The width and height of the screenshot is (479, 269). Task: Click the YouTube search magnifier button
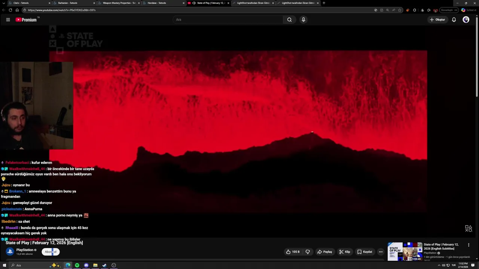pos(289,19)
